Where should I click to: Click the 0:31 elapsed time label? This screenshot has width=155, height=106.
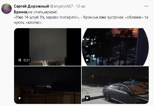coord(27,60)
